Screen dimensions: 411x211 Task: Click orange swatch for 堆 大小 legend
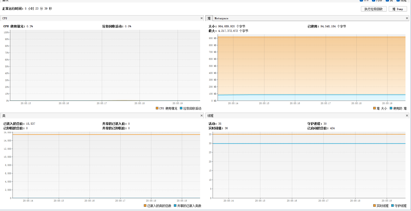374,108
